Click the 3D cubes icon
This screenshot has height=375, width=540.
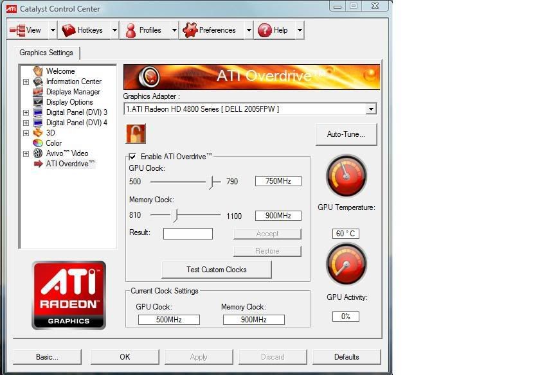[38, 133]
